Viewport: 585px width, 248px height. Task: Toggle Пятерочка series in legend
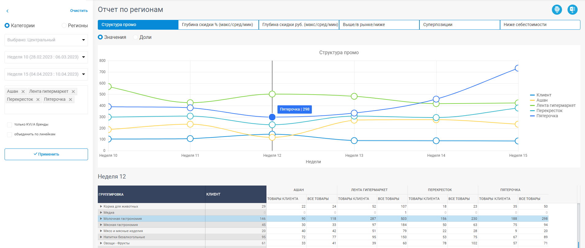(544, 116)
